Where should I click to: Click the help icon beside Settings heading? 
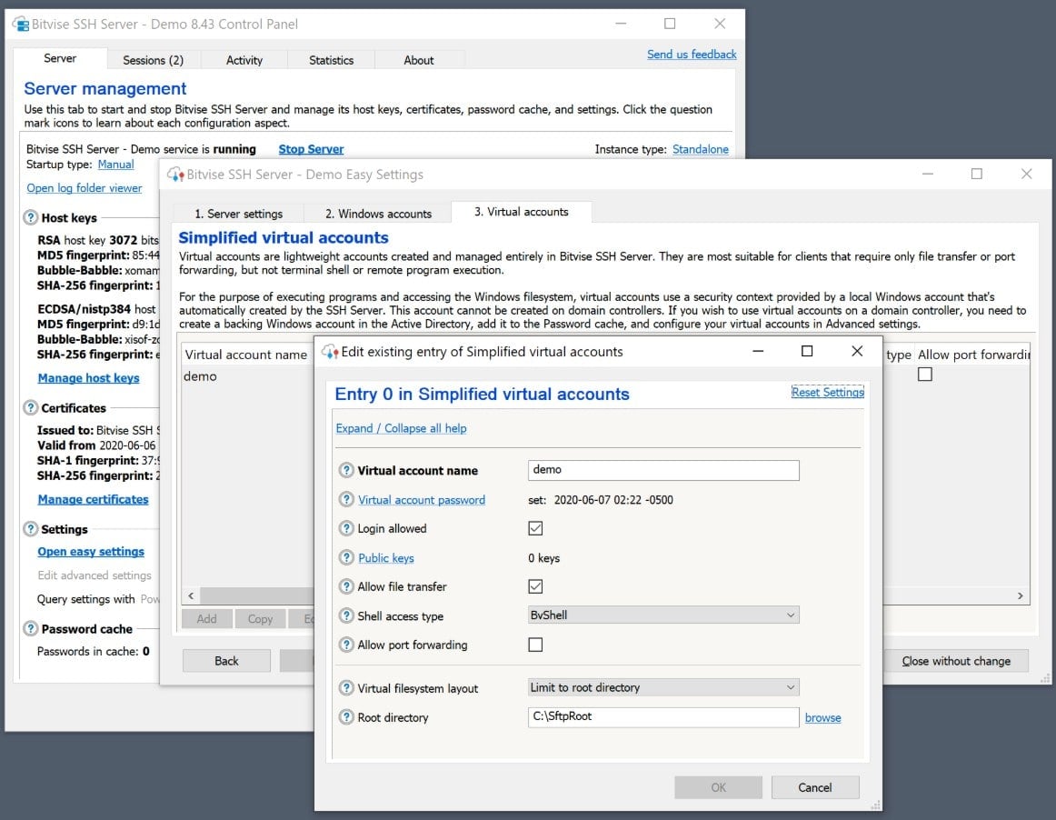point(31,529)
